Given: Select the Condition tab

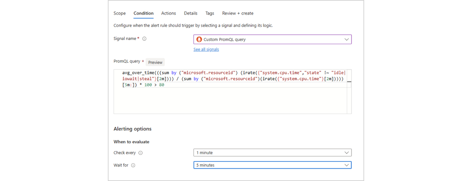Looking at the screenshot, I should pos(143,13).
